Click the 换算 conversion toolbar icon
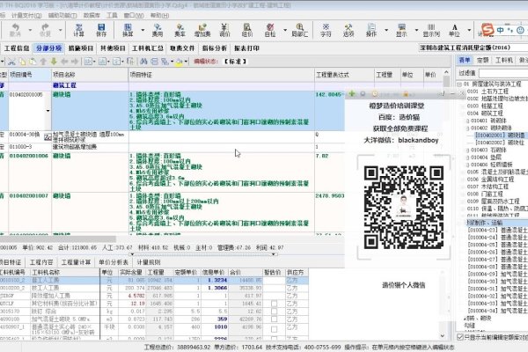Viewport: 528px width, 352px height. [x=128, y=30]
